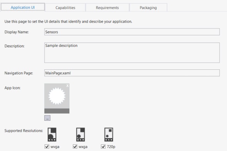Screen dimensions: 227x151
Task: Open the Packaging tab
Action: (148, 8)
